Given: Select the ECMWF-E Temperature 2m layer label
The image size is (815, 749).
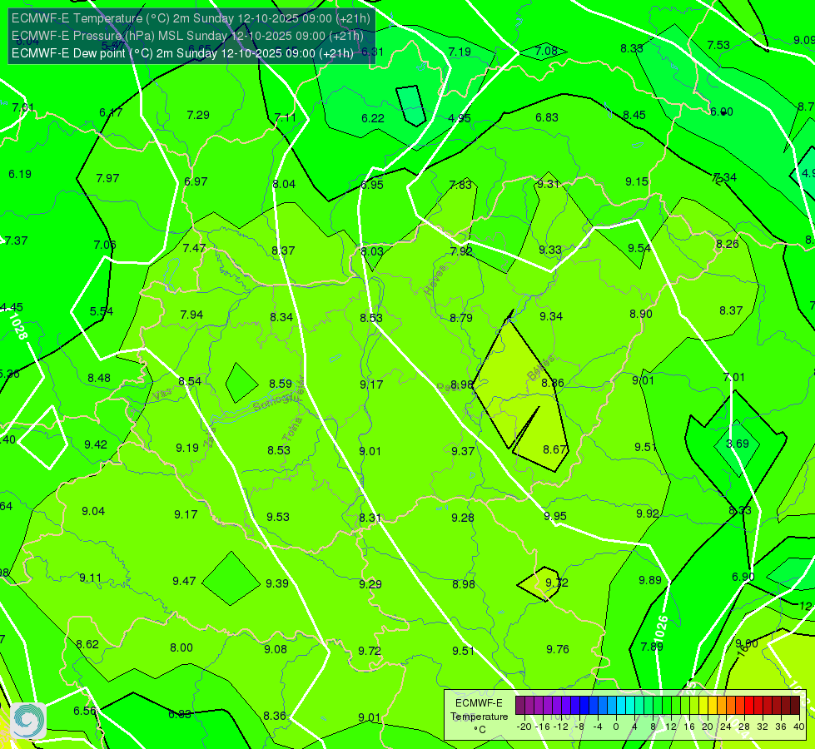Looking at the screenshot, I should (x=191, y=18).
